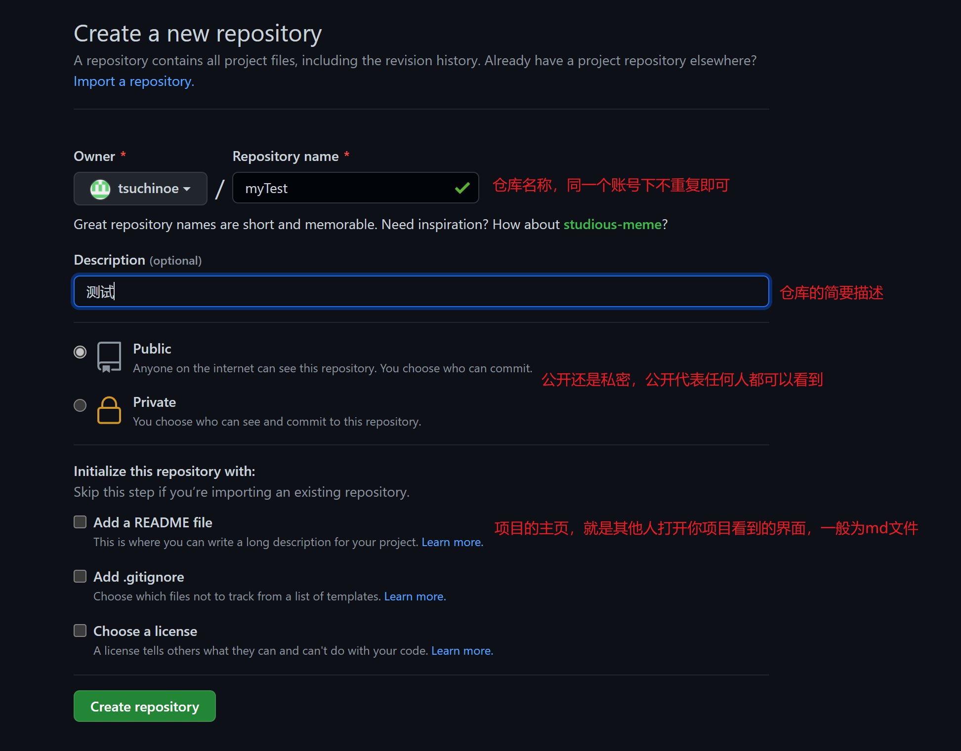
Task: Focus the Repository name input with myTest
Action: coord(356,188)
